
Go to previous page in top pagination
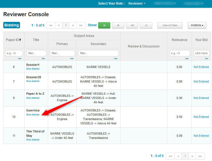coord(59,25)
